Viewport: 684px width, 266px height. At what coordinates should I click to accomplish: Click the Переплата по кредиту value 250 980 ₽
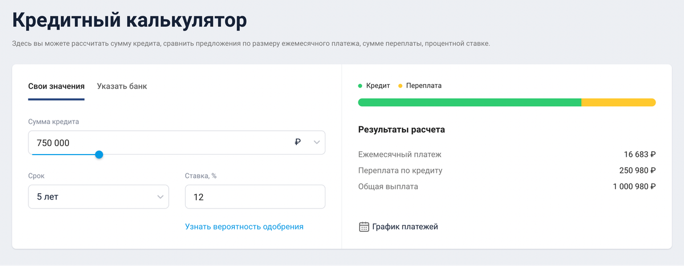click(637, 170)
